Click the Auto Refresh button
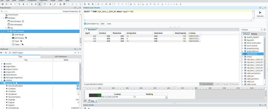Image resolution: width=268 pixels, height=109 pixels. pos(206,84)
